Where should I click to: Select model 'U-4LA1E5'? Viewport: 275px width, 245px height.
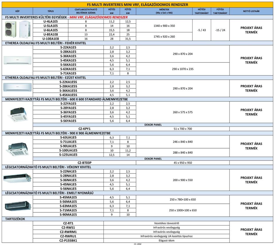(x=51, y=21)
